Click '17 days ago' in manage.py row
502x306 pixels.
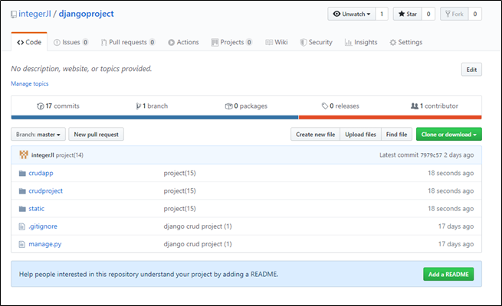click(x=456, y=244)
